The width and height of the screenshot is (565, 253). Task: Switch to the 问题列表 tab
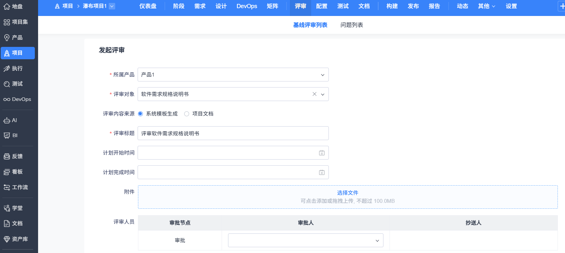point(351,25)
